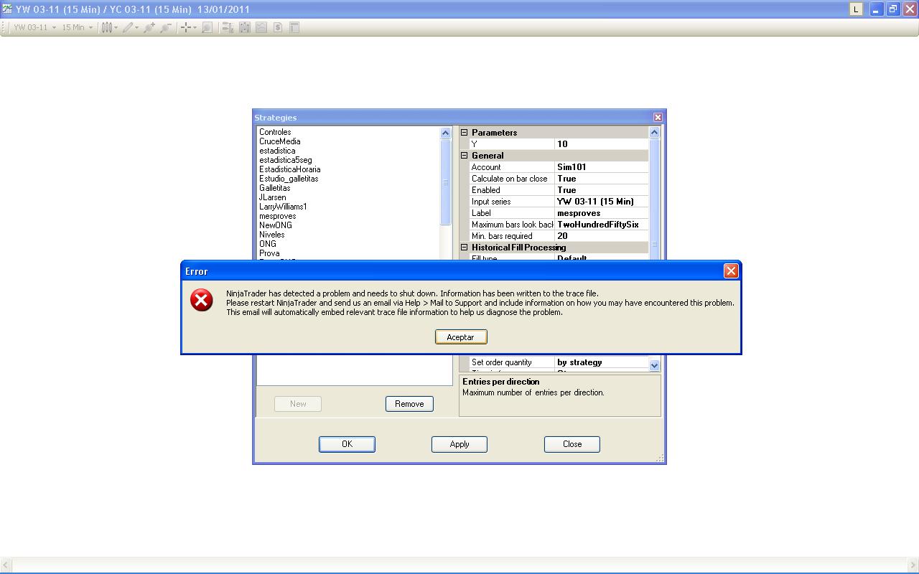Click the chart horizontal scrollbar left arrow
Viewport: 919px width, 574px height.
(x=6, y=566)
